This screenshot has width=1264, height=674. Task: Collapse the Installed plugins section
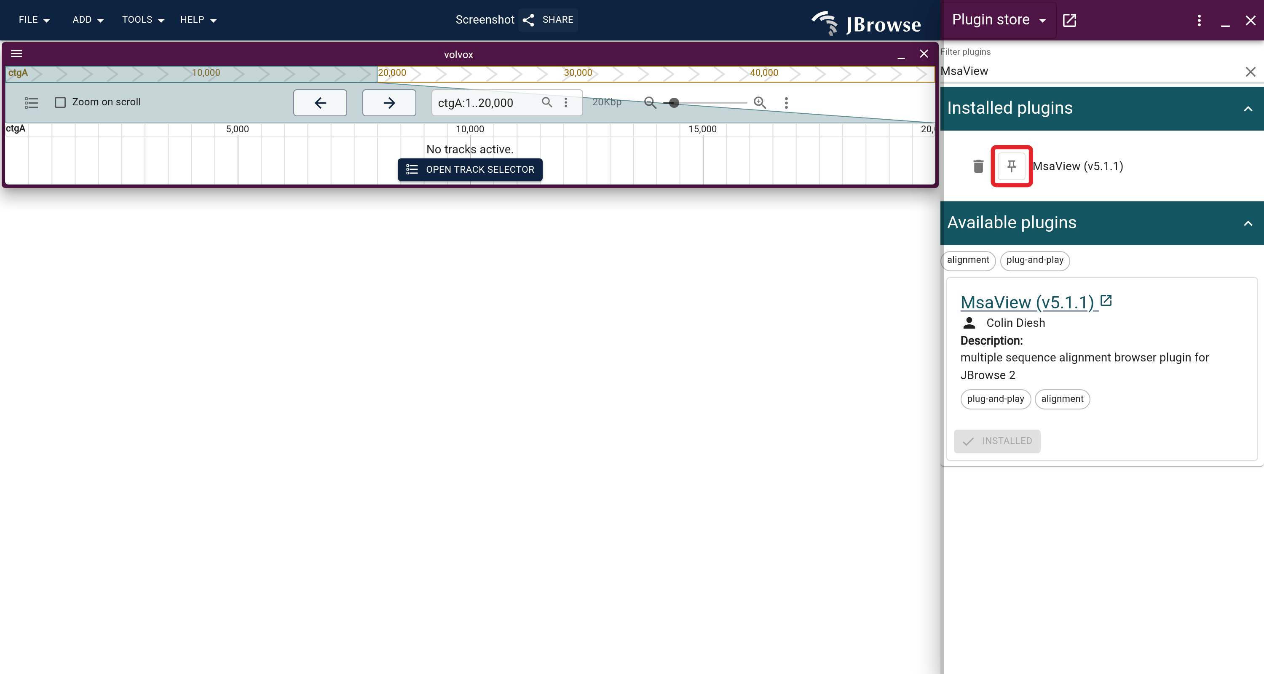[1248, 109]
